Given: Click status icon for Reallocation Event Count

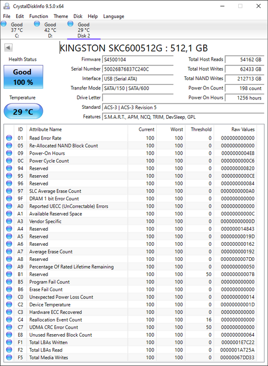Looking at the screenshot, I should [x=9, y=319].
